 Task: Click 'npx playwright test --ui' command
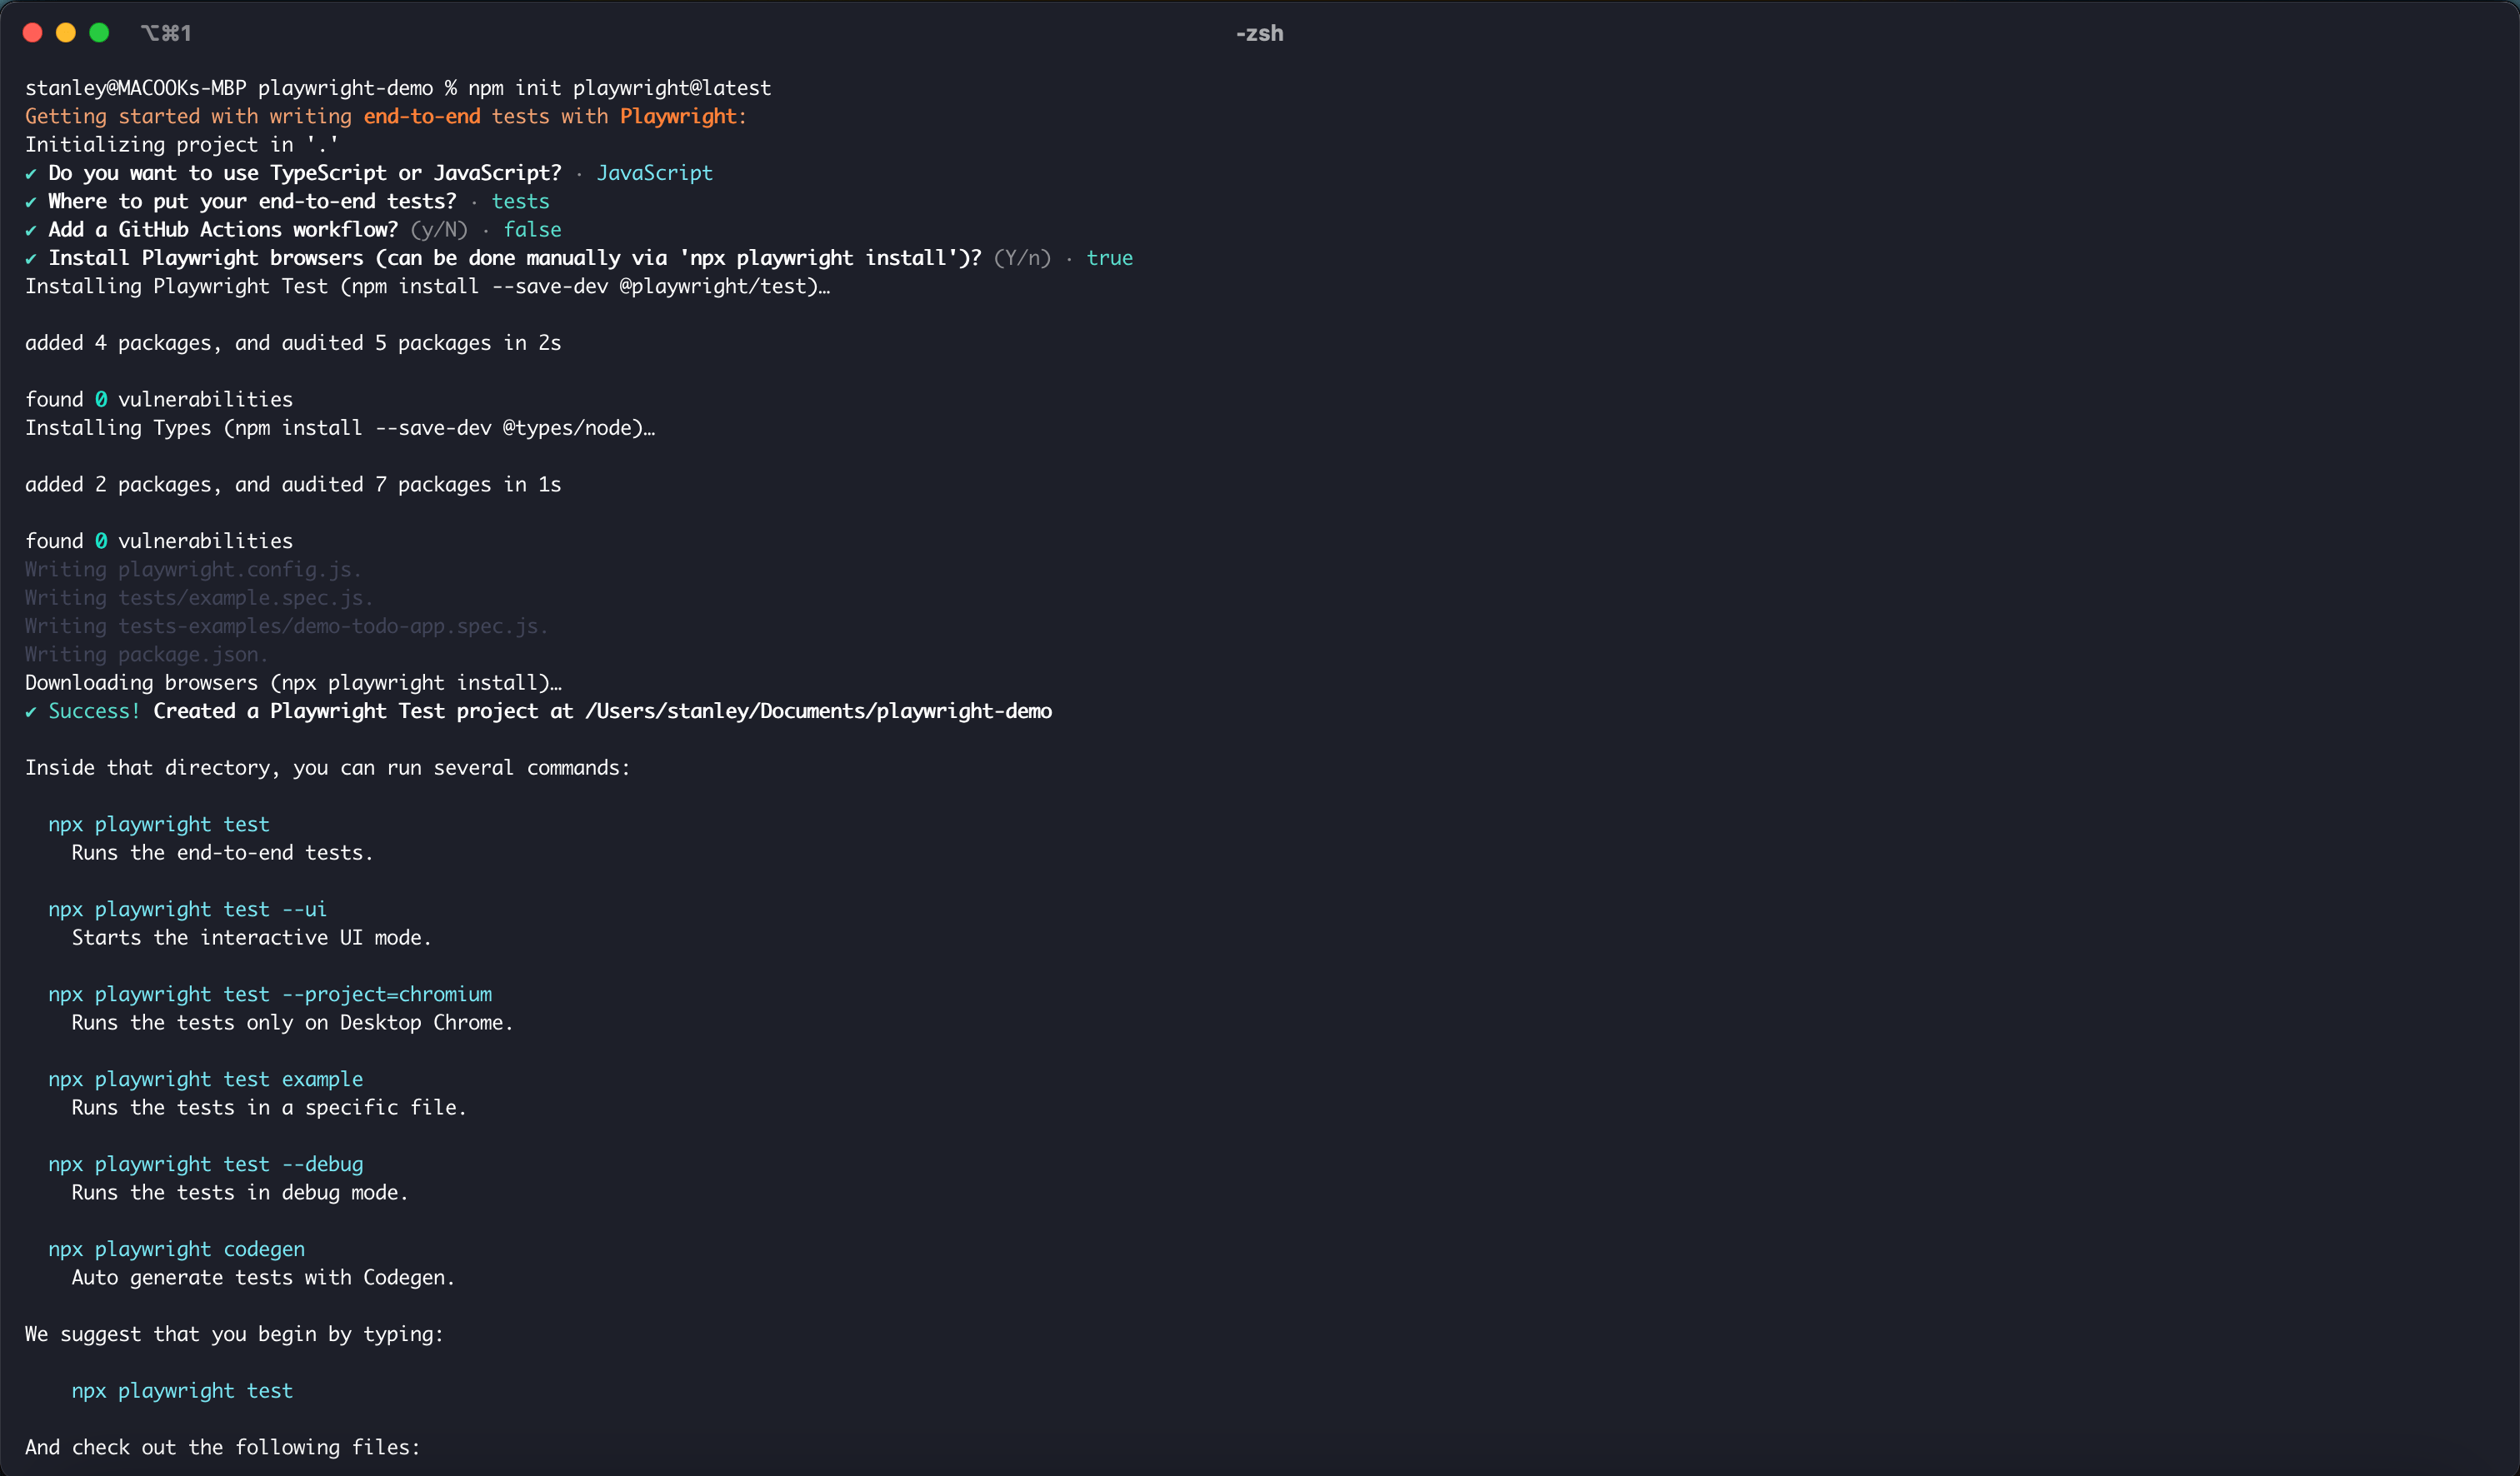click(x=188, y=910)
